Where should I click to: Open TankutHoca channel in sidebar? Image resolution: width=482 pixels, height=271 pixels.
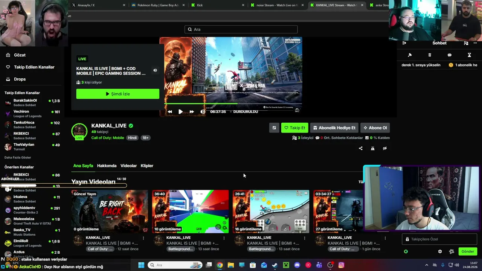pos(32,125)
